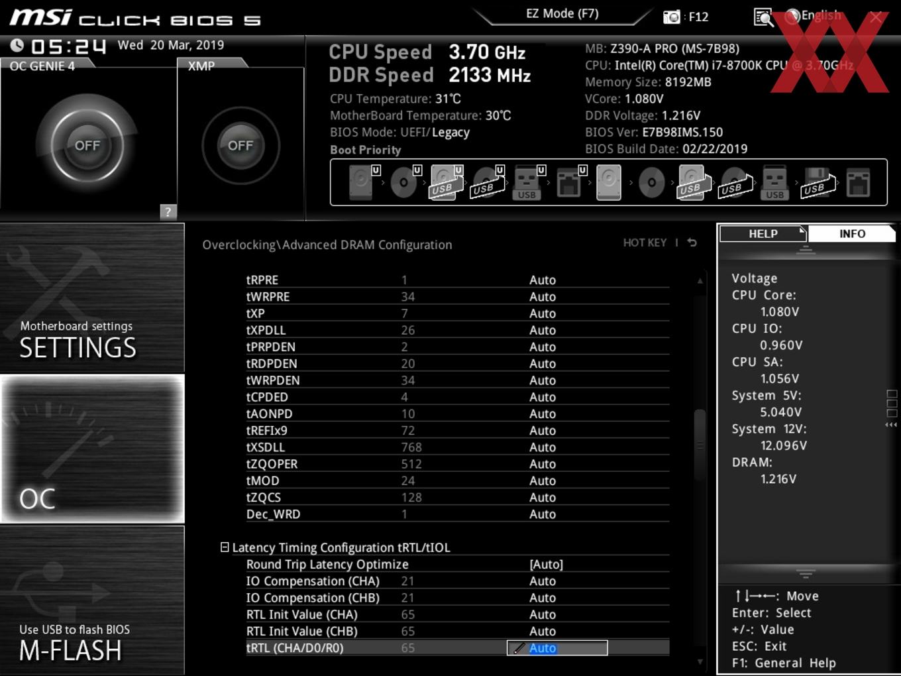Select the tMOD timing row
The height and width of the screenshot is (676, 901).
457,480
